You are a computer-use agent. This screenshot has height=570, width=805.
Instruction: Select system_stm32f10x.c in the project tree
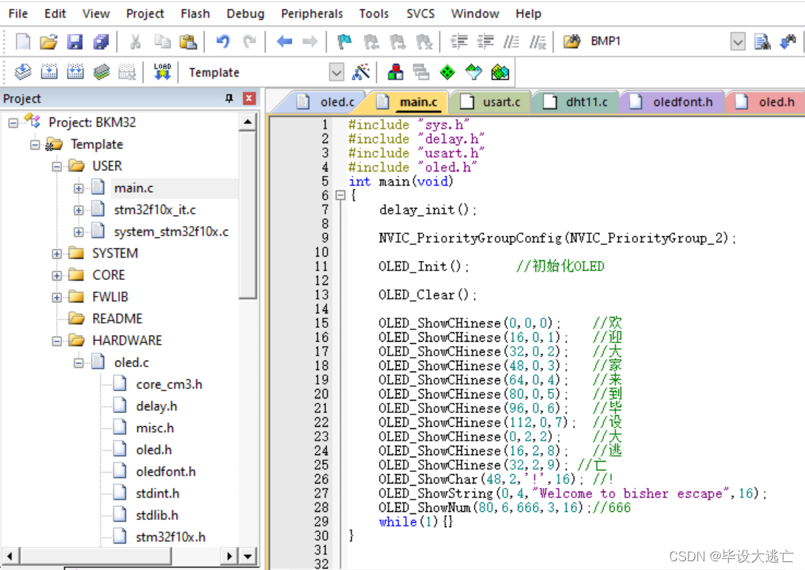(171, 232)
